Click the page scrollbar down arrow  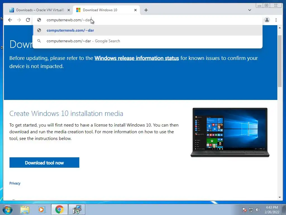280,197
